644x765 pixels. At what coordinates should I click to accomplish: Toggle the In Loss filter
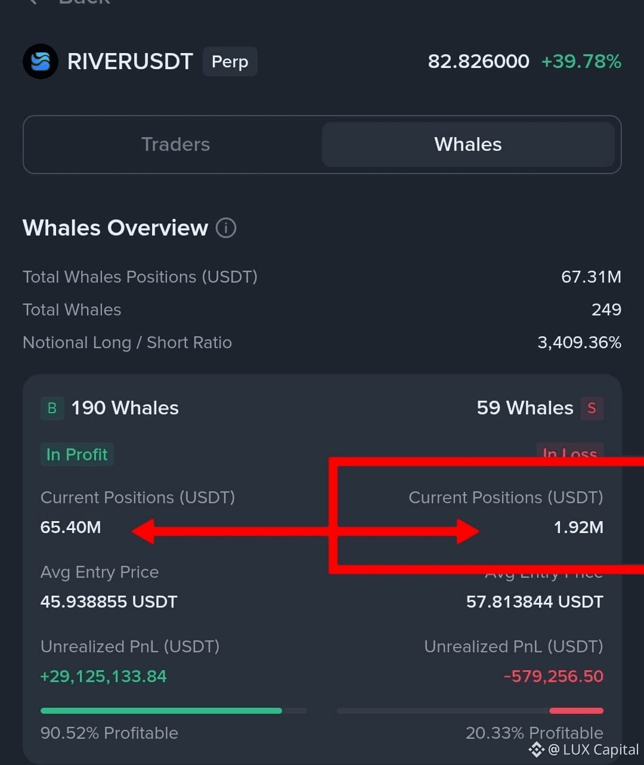tap(570, 454)
